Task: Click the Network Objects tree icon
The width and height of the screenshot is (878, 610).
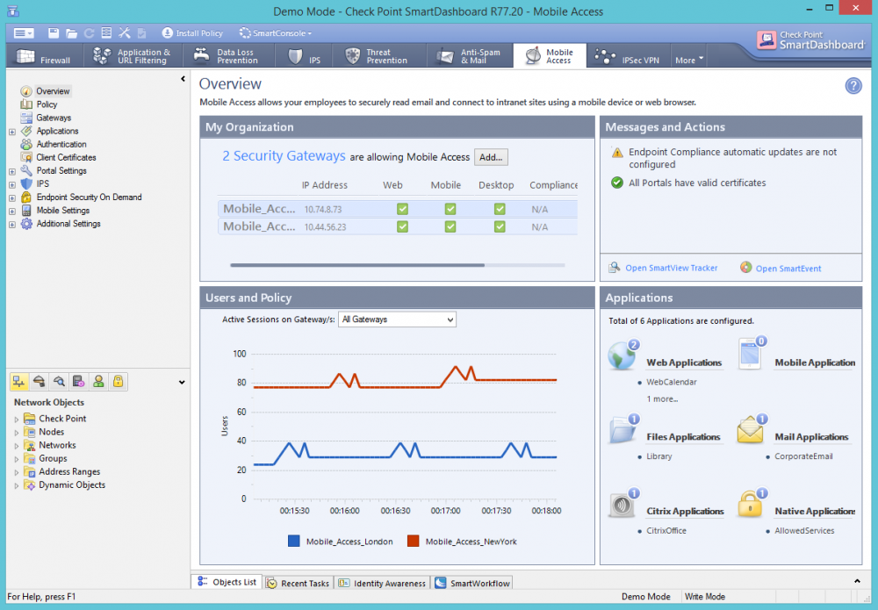Action: pyautogui.click(x=18, y=382)
